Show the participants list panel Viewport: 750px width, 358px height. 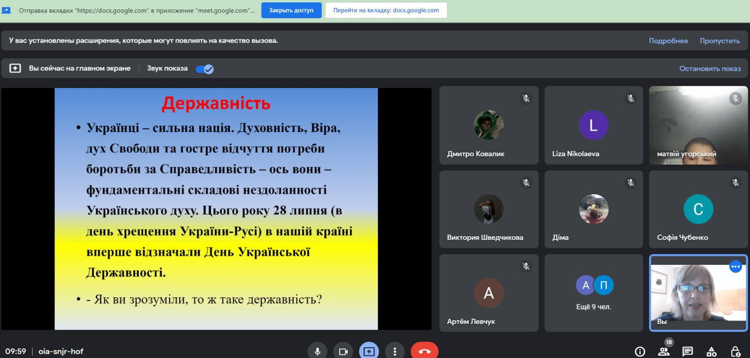[x=664, y=351]
